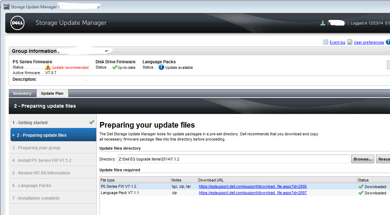Click the PS Series Firmware warning icon
390x215 pixels.
48,67
